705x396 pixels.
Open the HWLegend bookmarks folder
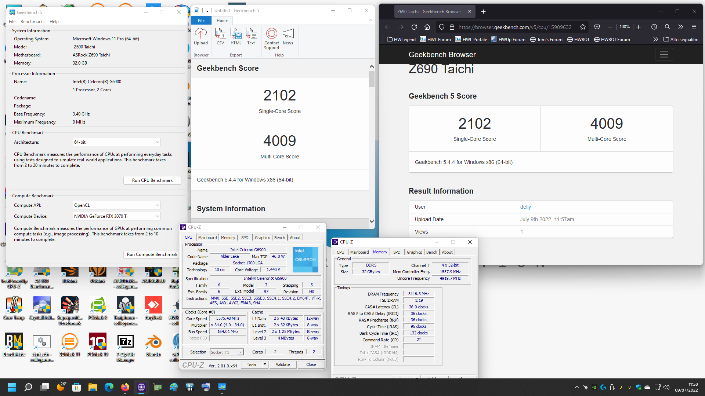tap(401, 39)
